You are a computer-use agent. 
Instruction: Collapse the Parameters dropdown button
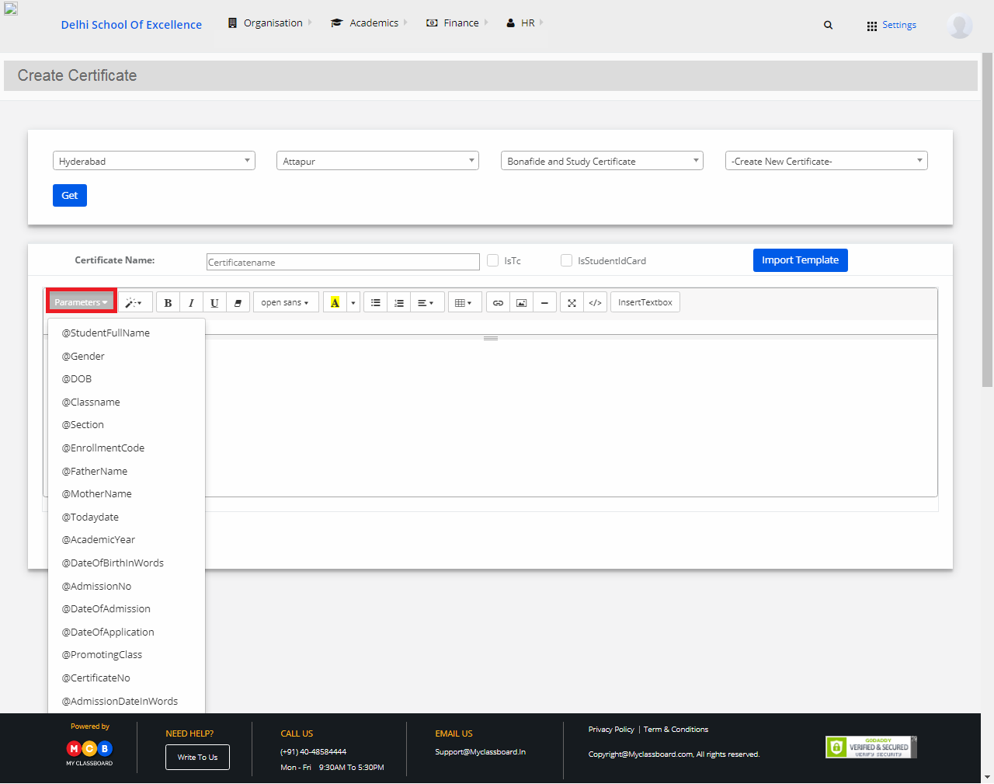point(82,302)
